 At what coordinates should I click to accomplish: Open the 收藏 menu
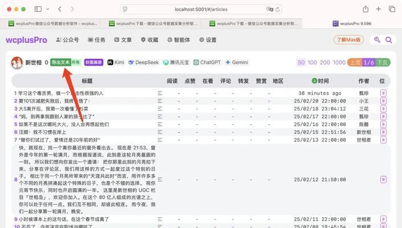coord(149,40)
